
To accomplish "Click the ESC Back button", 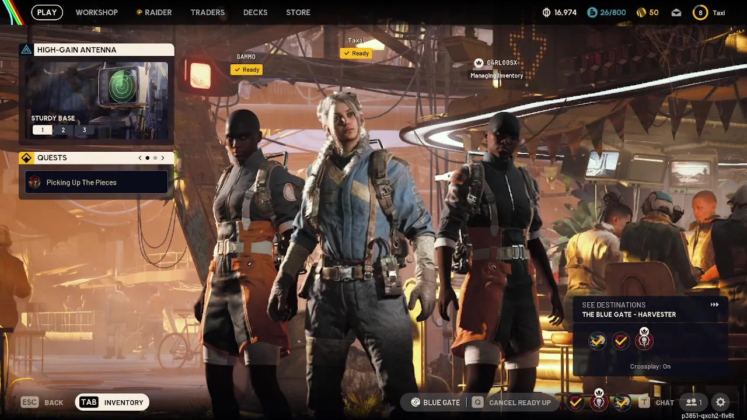I will (x=42, y=402).
